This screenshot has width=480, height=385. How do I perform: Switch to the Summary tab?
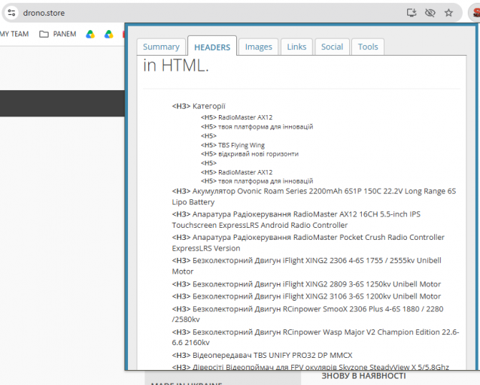pyautogui.click(x=161, y=47)
